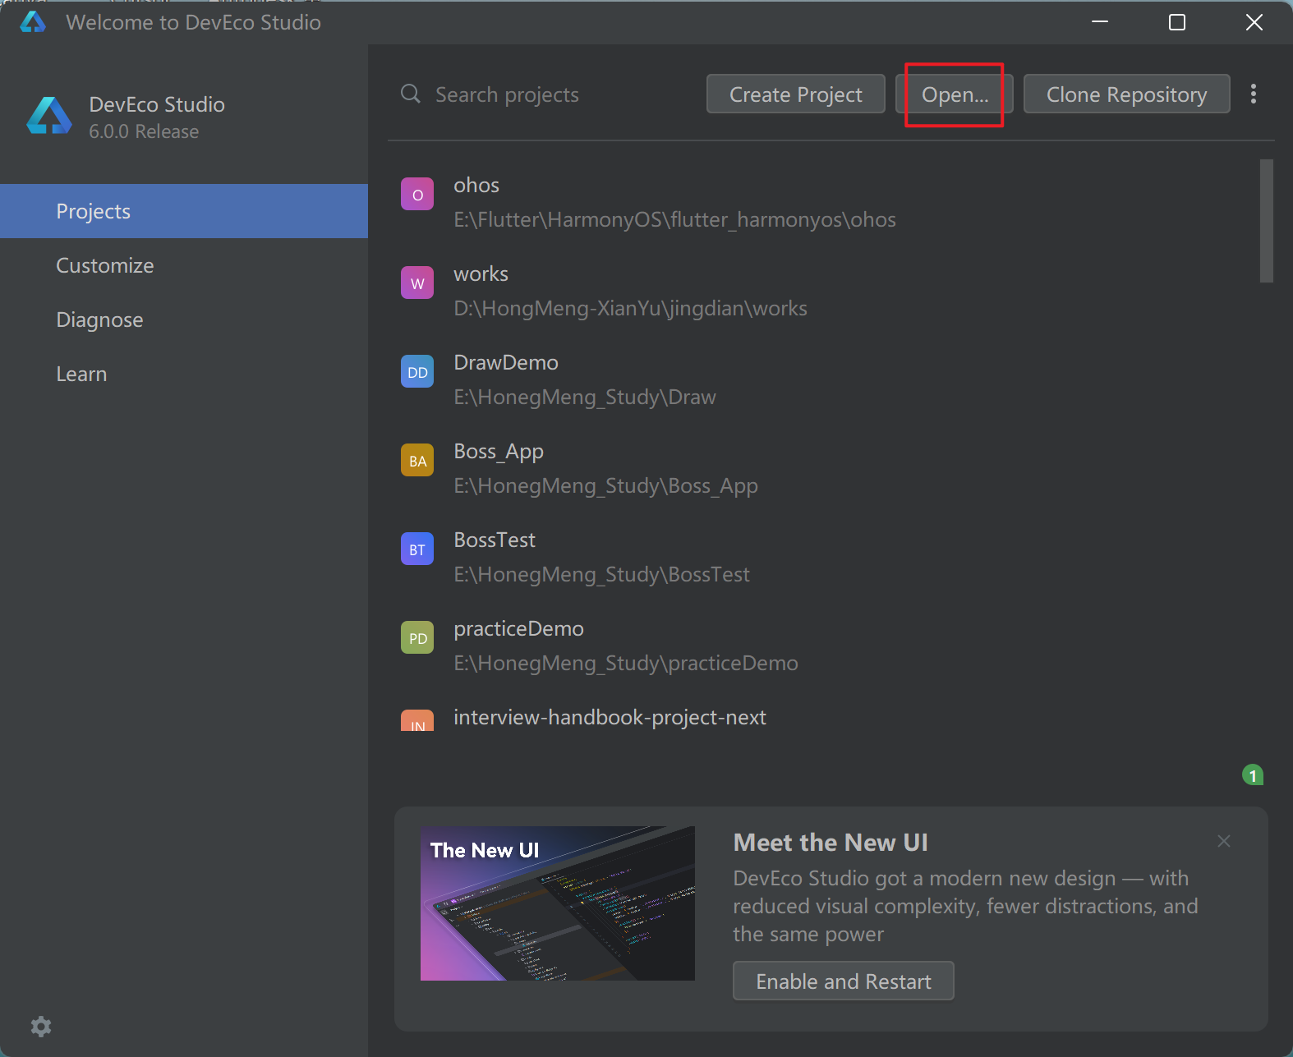Open the vertical three-dot more options menu
The height and width of the screenshot is (1057, 1293).
tap(1253, 94)
